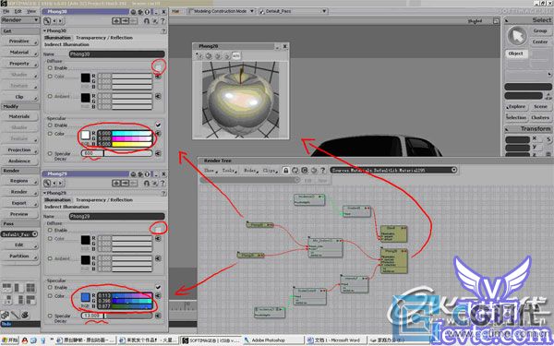This screenshot has height=346, width=554.
Task: Open Render module dropdown at top left
Action: click(x=20, y=20)
